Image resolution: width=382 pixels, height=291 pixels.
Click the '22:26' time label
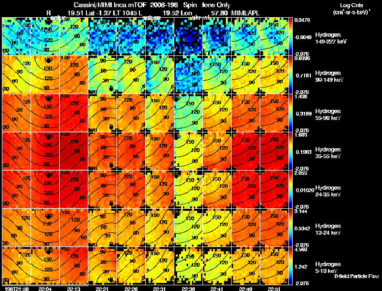pos(131,289)
